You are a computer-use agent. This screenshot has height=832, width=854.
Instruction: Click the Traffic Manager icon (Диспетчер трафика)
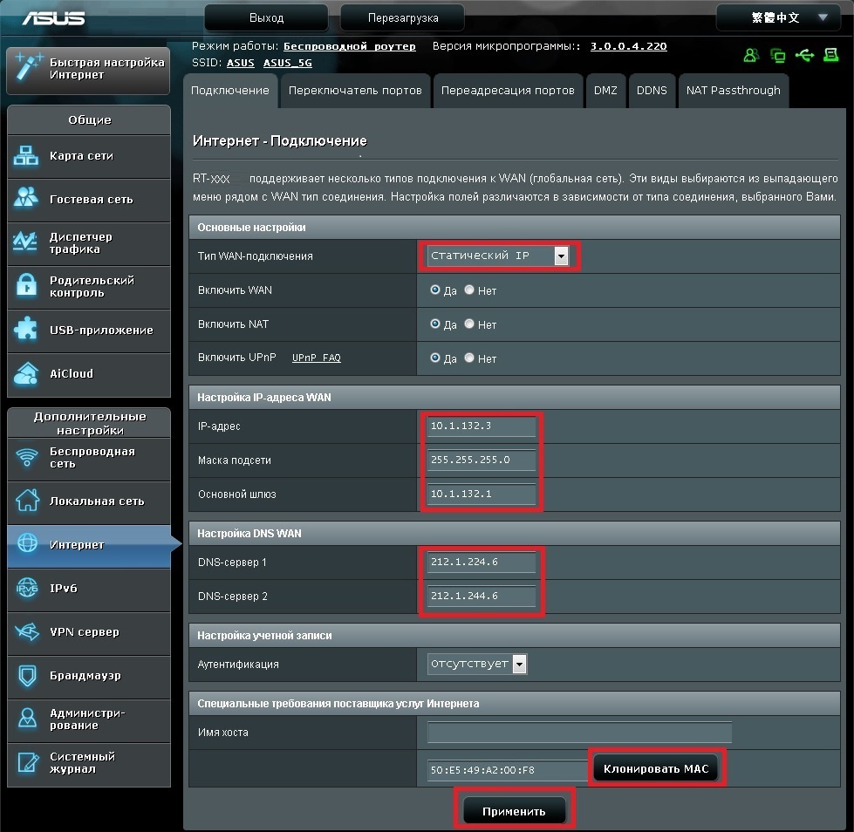(27, 242)
